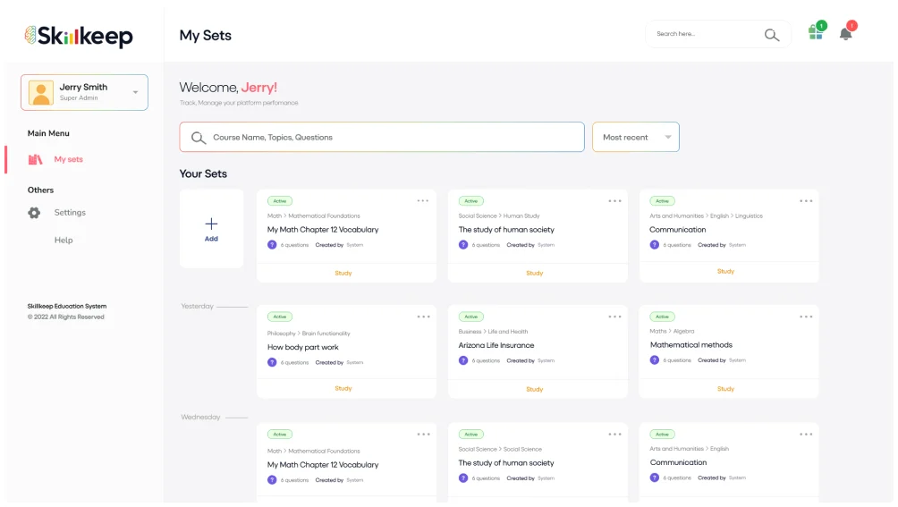Screen dimensions: 898x507
Task: Open options menu on How body part work card
Action: point(423,317)
